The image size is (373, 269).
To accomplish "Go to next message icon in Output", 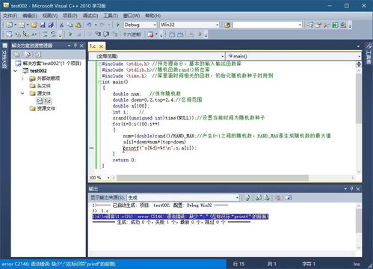I will [267, 198].
